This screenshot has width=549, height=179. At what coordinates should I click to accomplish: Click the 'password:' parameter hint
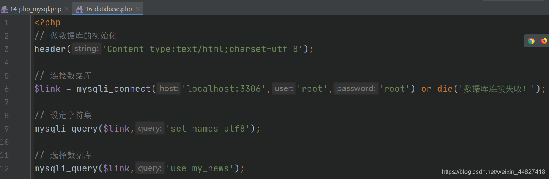356,89
